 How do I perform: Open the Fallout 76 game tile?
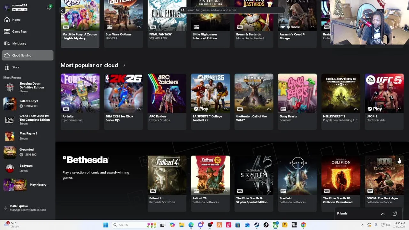[210, 184]
